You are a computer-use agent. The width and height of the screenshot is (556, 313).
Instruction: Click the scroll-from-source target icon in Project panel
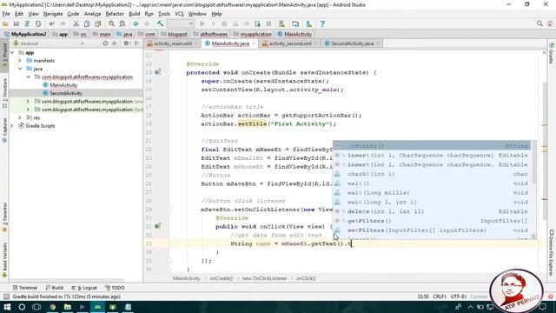[x=105, y=43]
